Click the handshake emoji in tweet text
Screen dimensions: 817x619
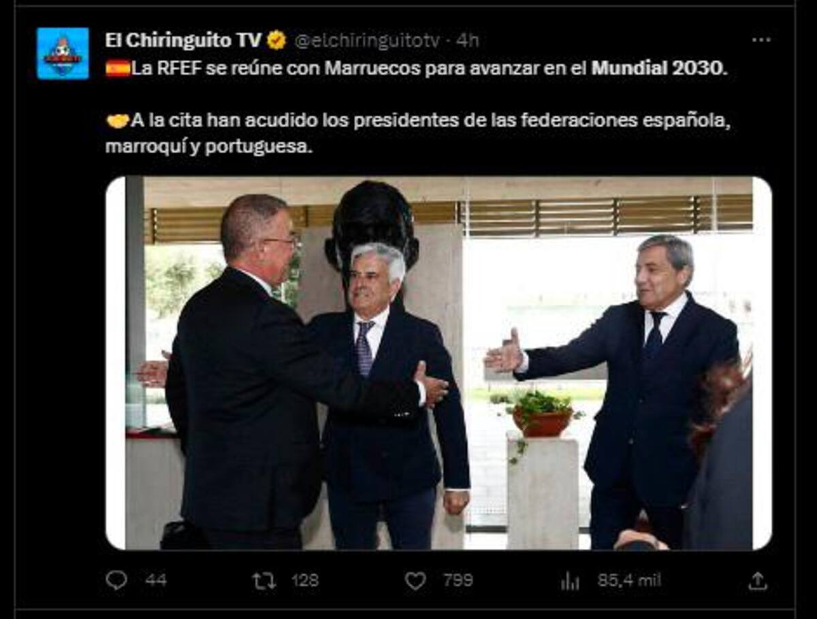[118, 121]
